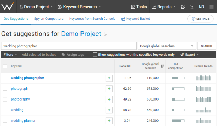Open Keywords from Search Console tab
Screen dimensions: 217x126
92,19
